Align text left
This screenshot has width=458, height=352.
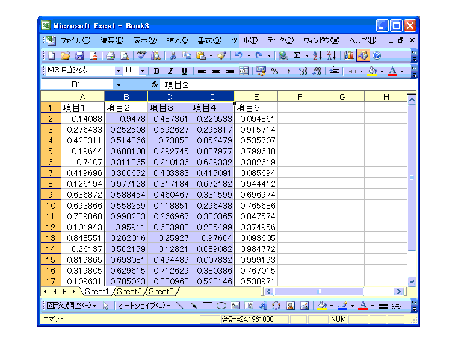202,71
